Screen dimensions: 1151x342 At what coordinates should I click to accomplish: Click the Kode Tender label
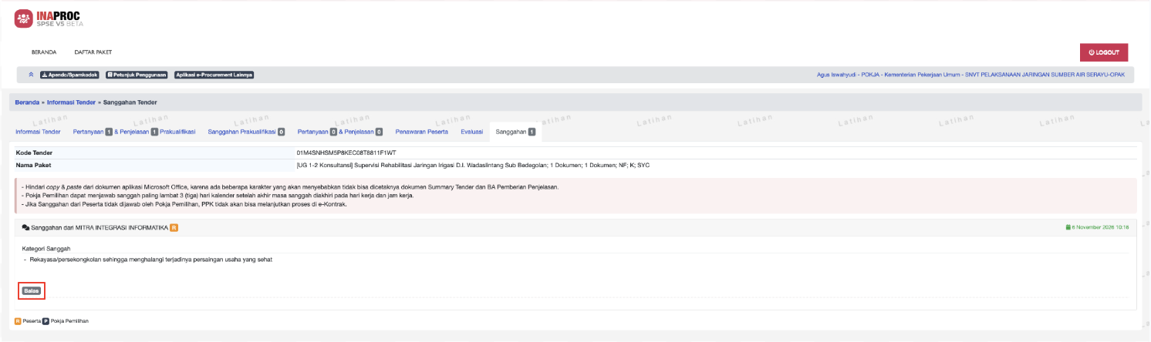tap(34, 153)
